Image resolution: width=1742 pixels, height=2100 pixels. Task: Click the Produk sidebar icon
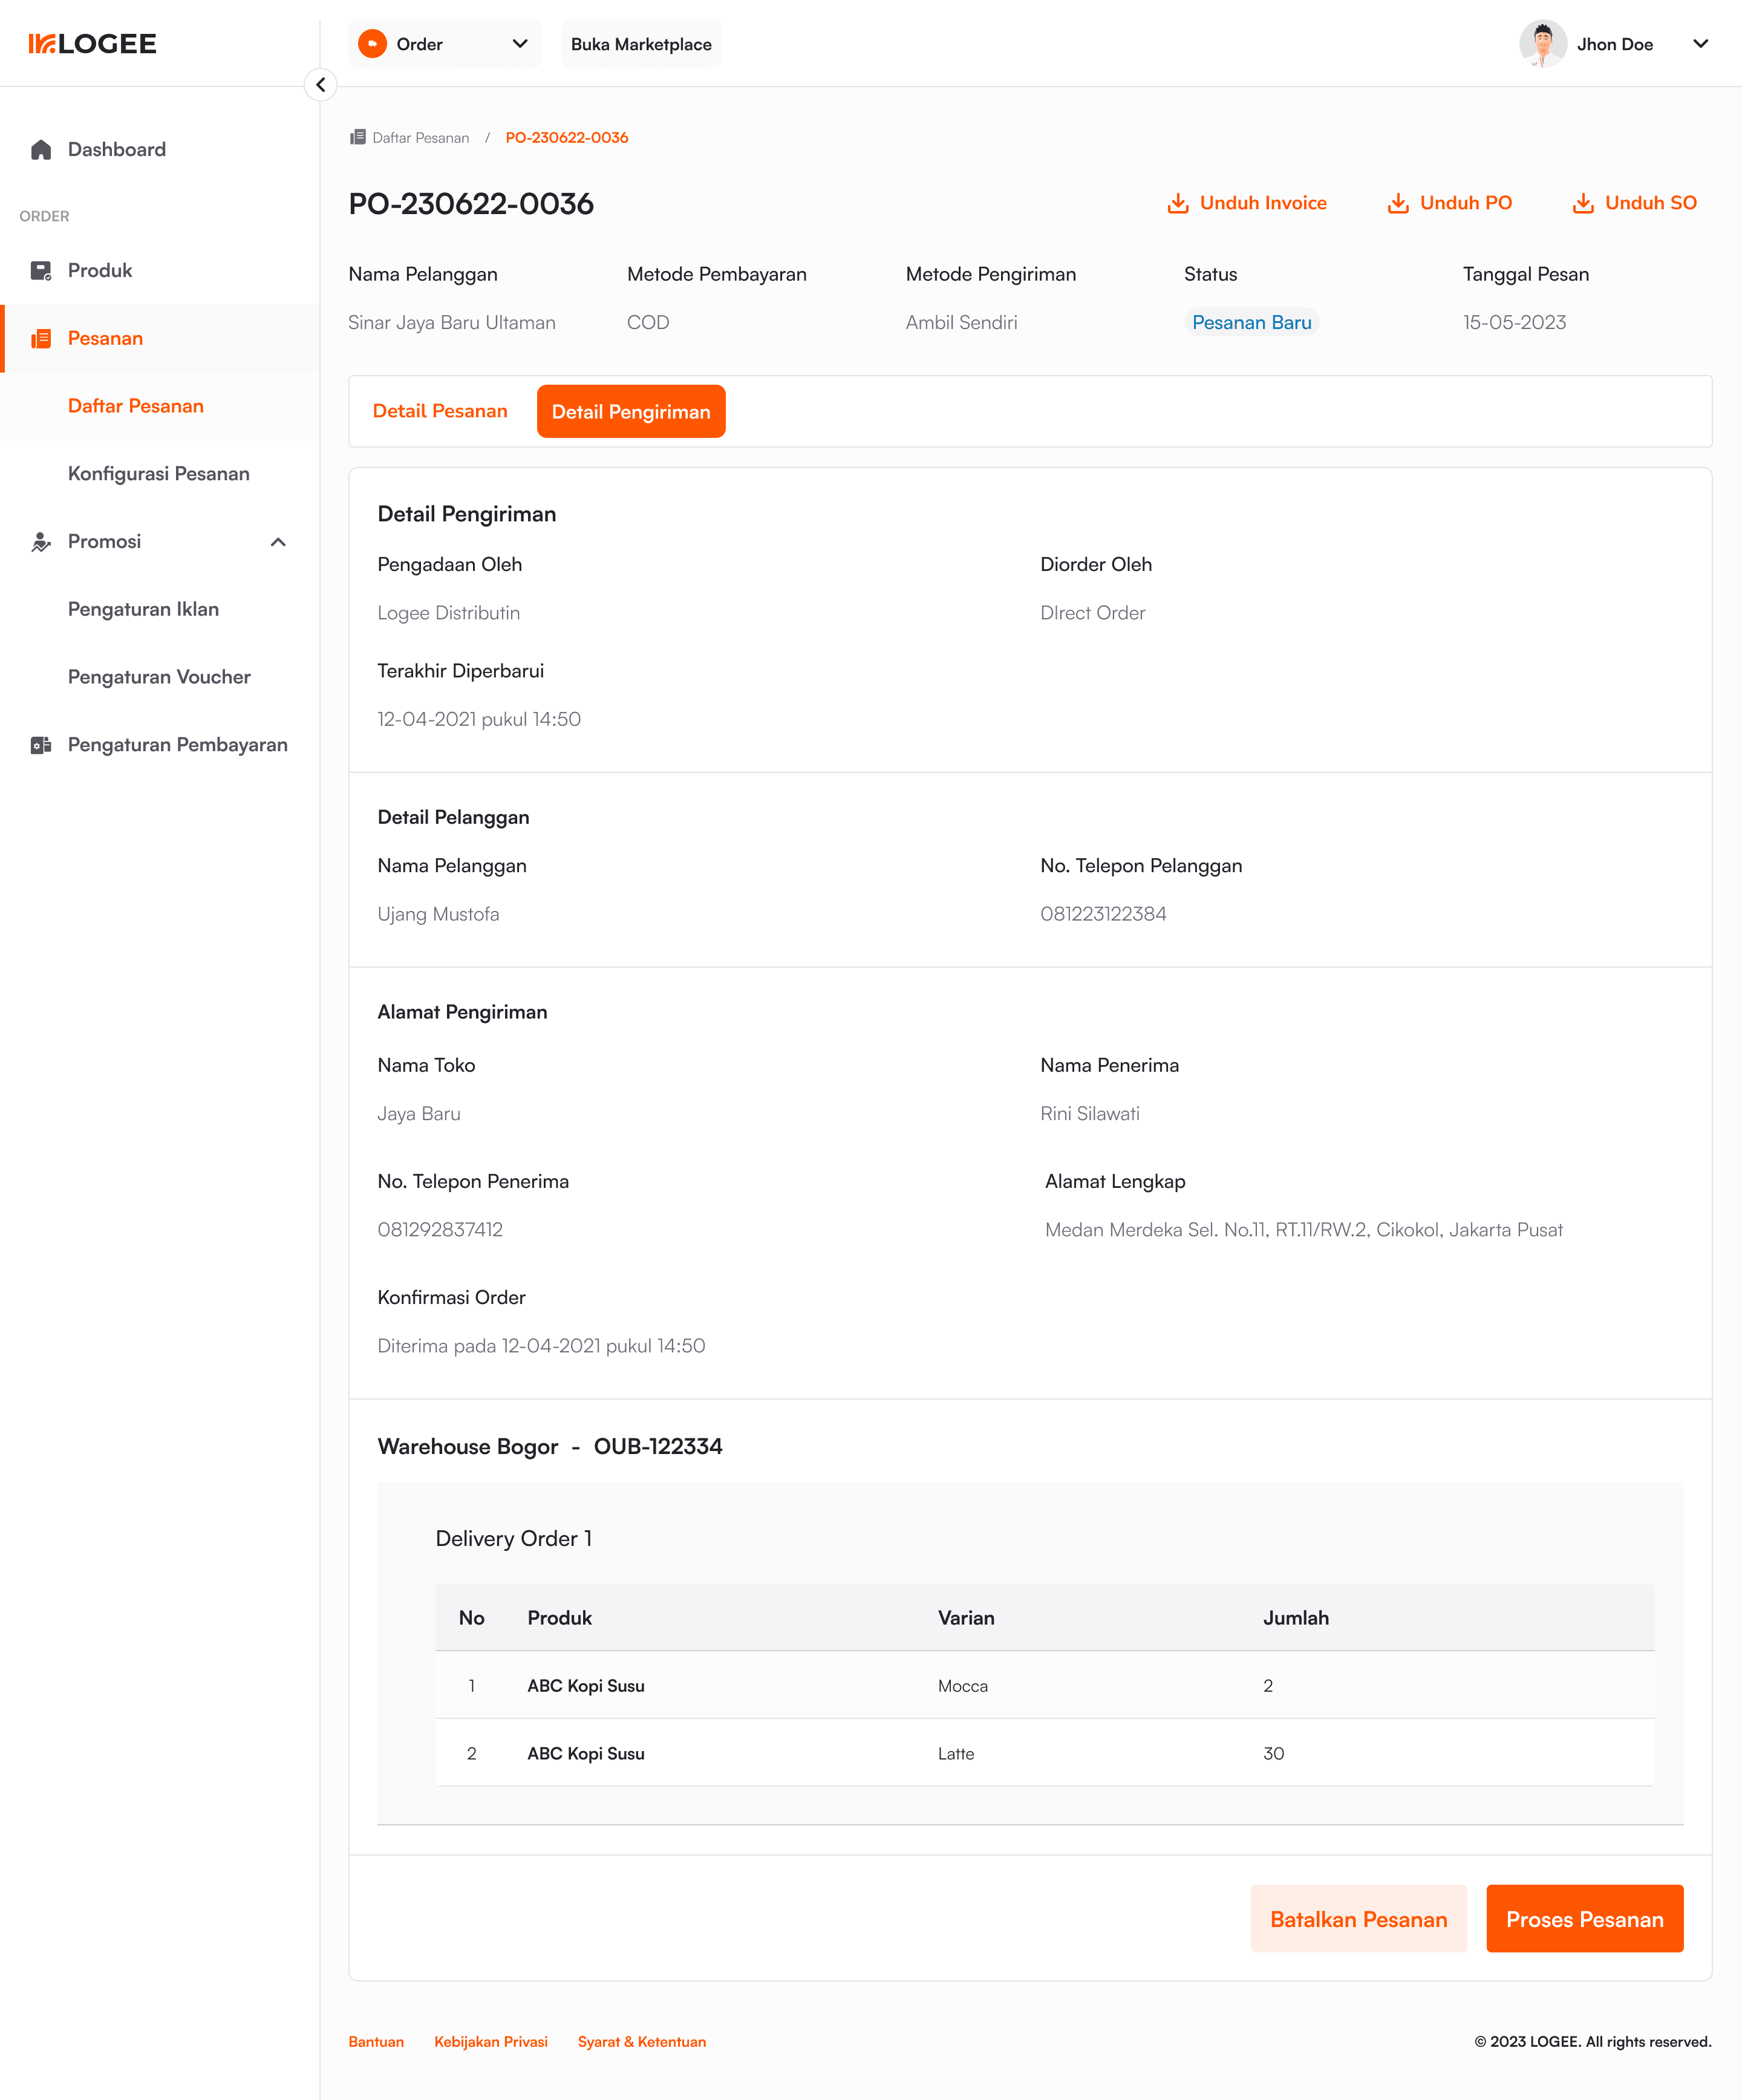click(x=41, y=271)
